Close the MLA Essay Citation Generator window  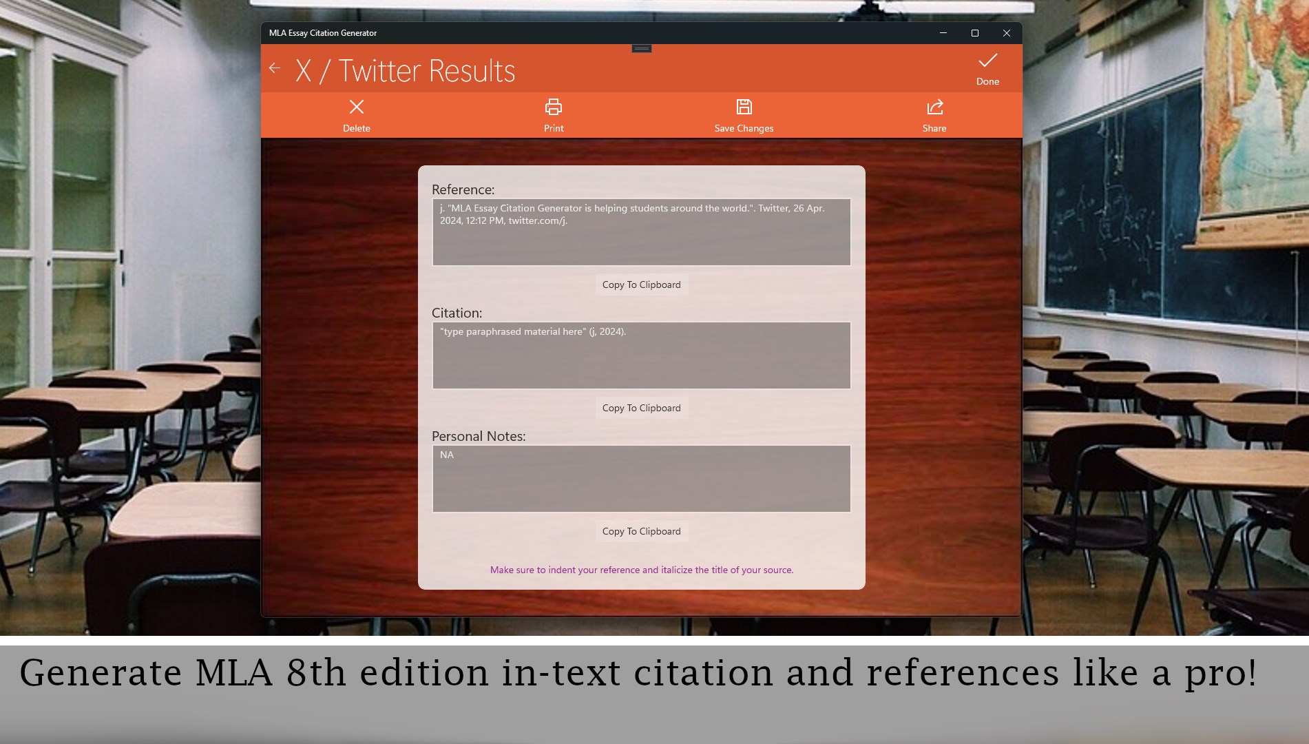pos(1007,33)
